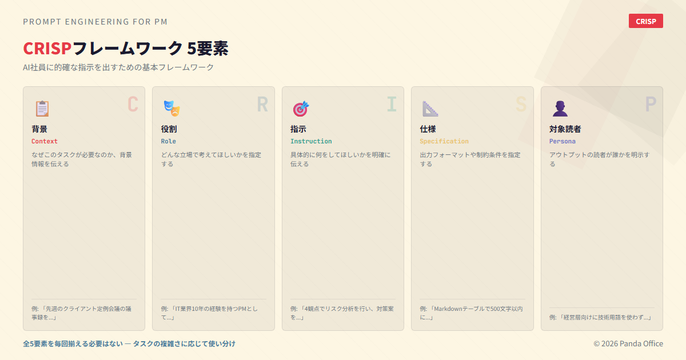This screenshot has height=360, width=686.
Task: Click the large faded letter P
Action: [x=651, y=104]
